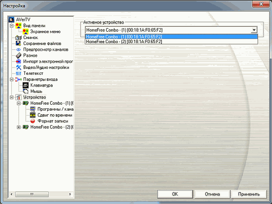The image size is (272, 204).
Task: Select Устройство label in tree
Action: point(34,97)
